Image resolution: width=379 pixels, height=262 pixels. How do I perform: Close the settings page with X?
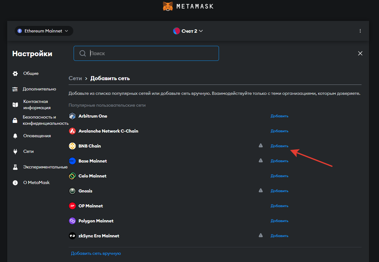click(360, 53)
